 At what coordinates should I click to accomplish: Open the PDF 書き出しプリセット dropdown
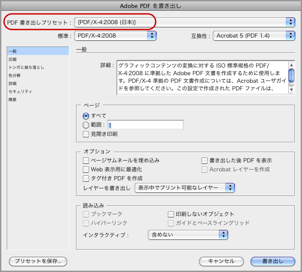[184, 22]
